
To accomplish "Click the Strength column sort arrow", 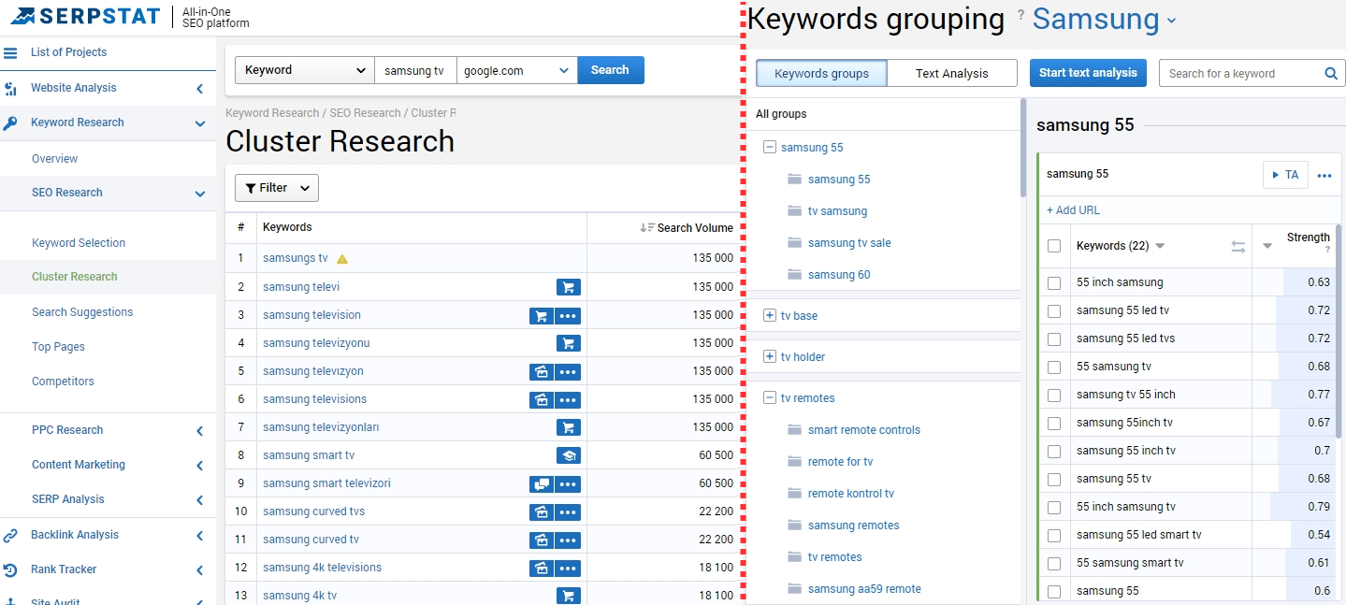I will (1267, 247).
